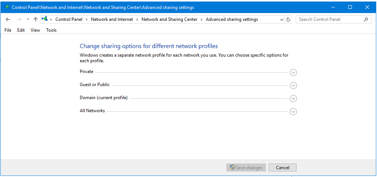Click the title bar window icon
The image size is (377, 177).
coord(7,7)
